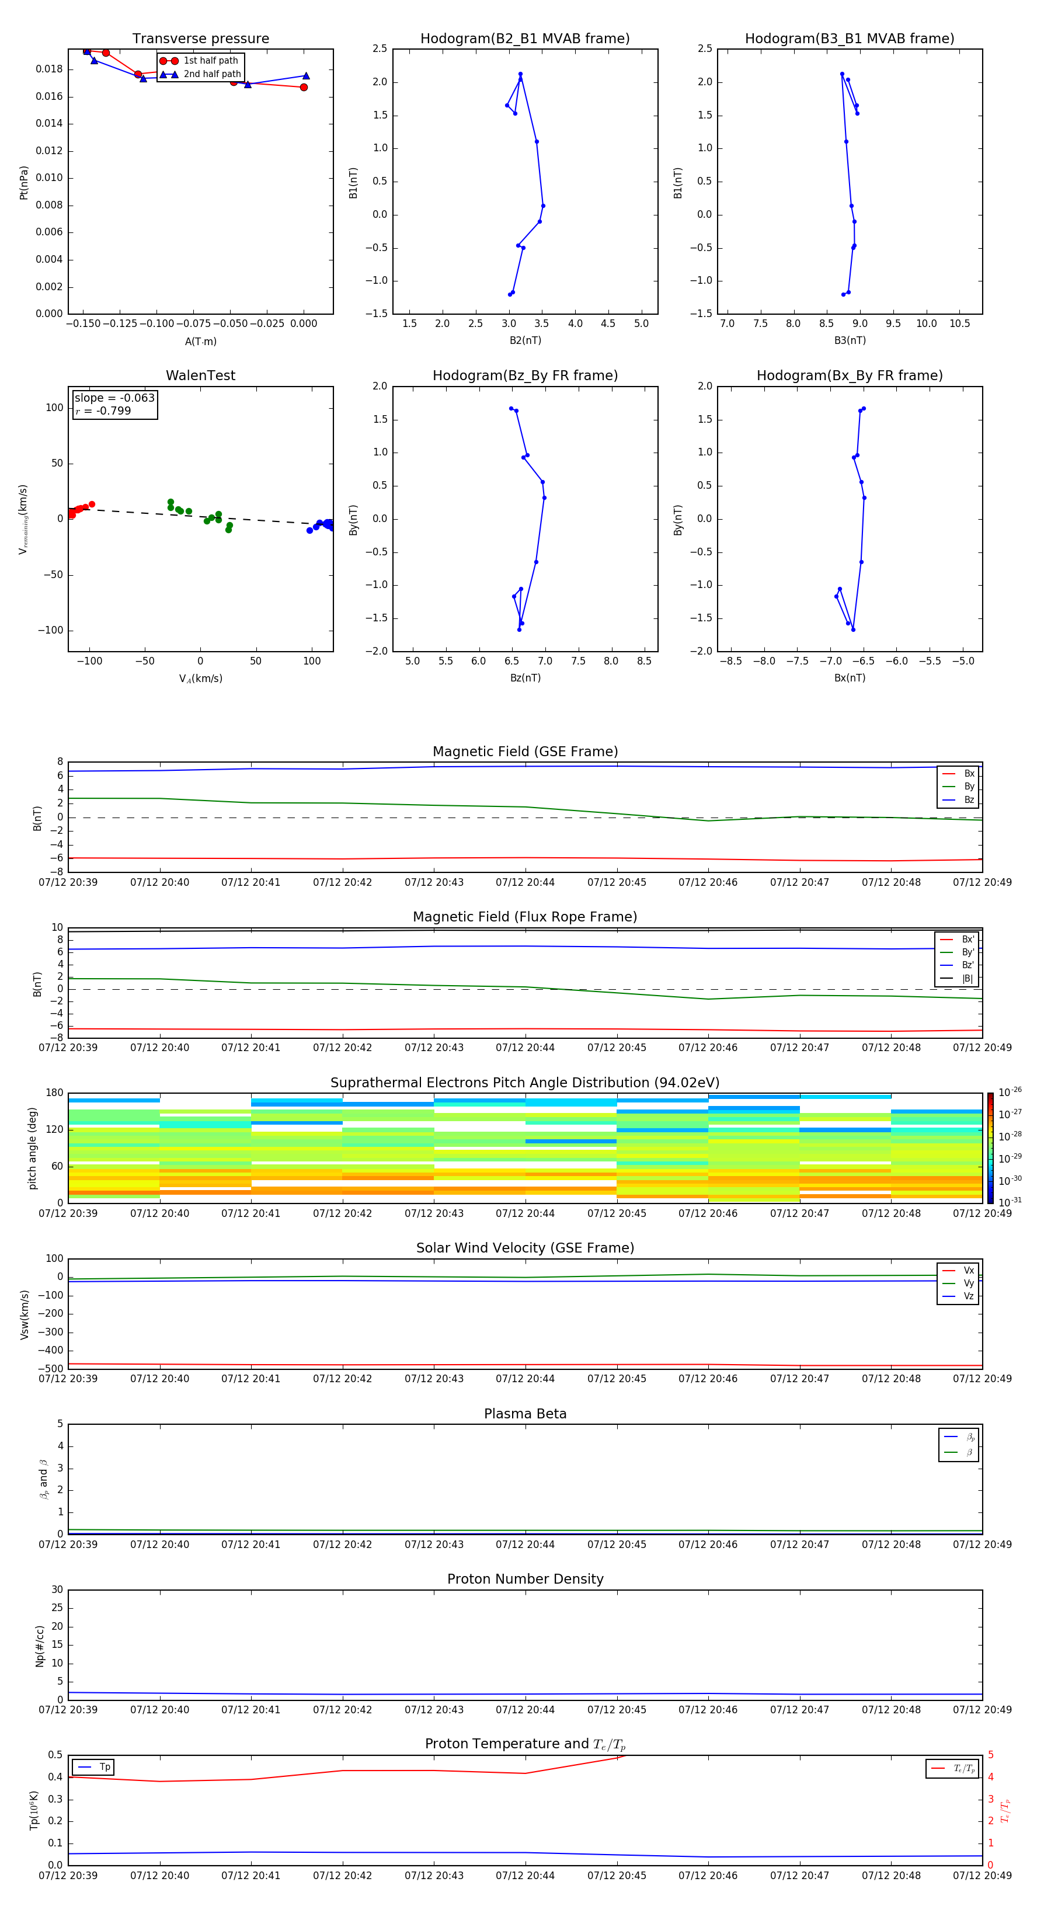Click the 'B3(nT)' x-axis label
Image resolution: width=1051 pixels, height=1927 pixels.
point(850,340)
